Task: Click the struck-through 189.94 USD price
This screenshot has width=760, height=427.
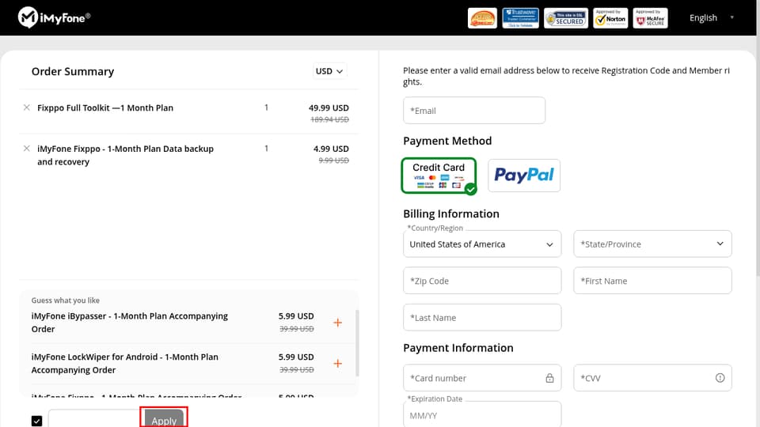Action: point(329,119)
